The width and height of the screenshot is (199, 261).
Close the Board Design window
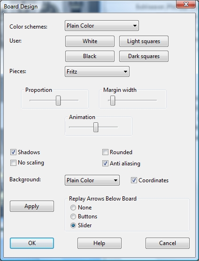[186, 4]
